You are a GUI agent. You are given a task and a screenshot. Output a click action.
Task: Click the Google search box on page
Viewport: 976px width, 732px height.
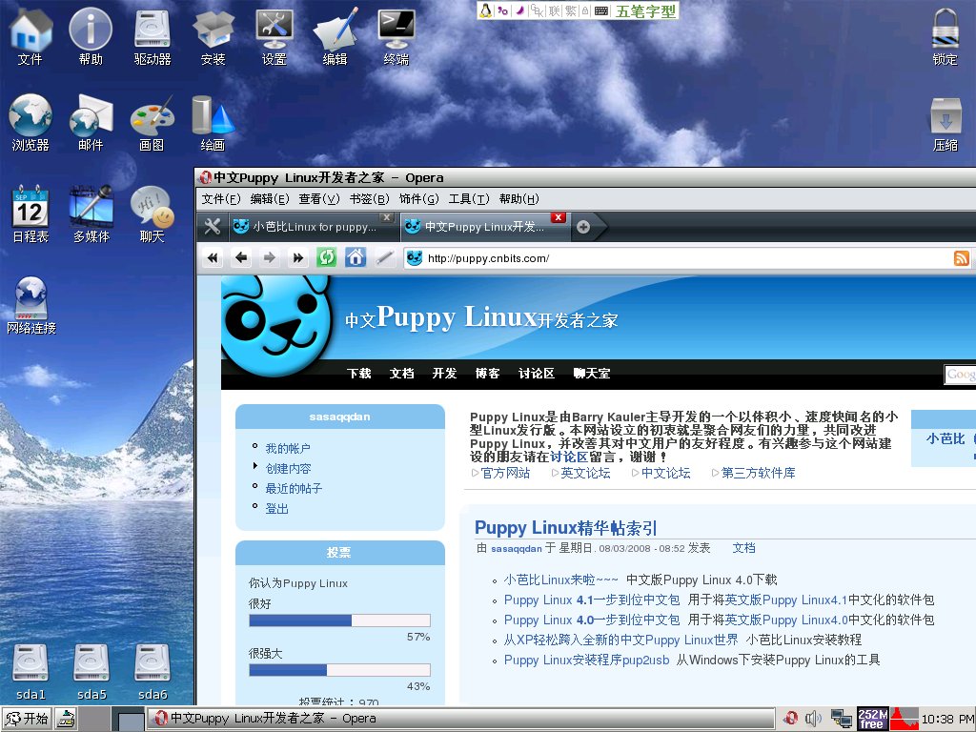coord(960,374)
